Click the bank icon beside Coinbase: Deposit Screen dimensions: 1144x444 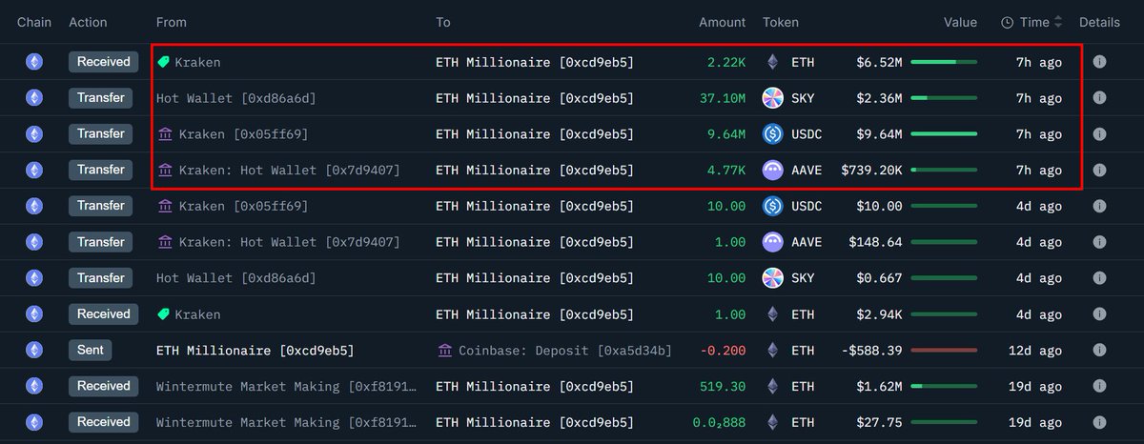pos(445,351)
